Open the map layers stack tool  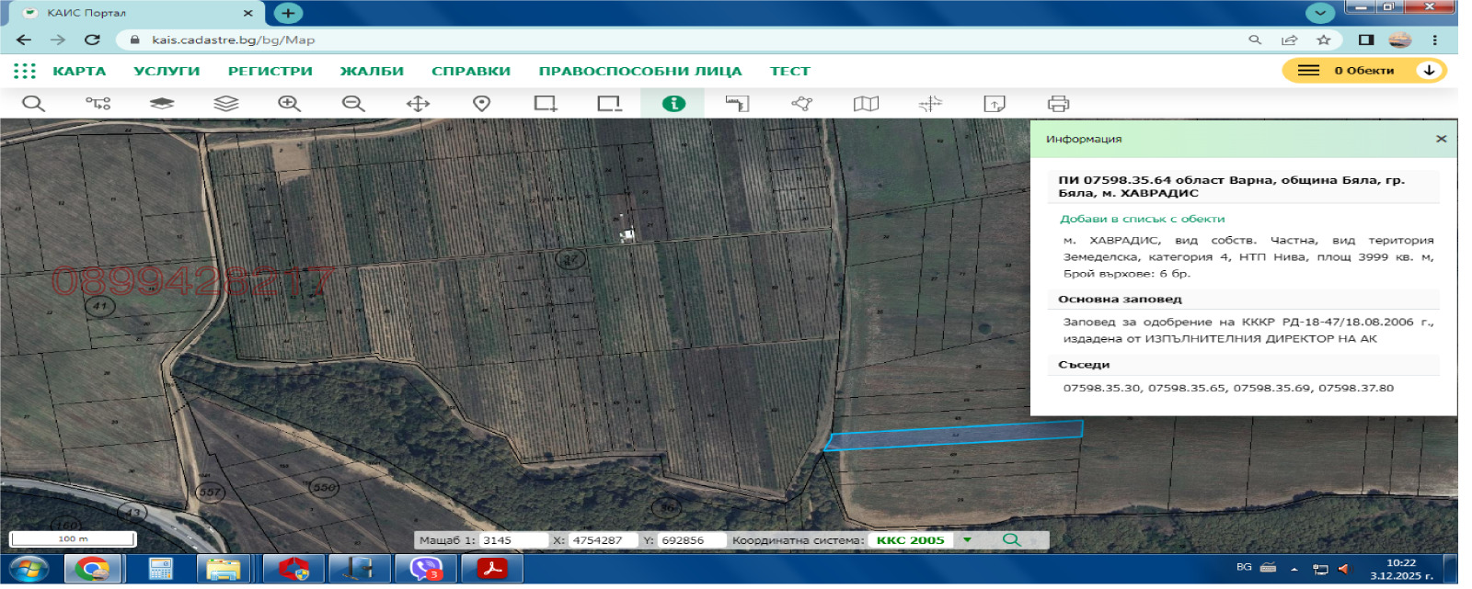[x=225, y=104]
